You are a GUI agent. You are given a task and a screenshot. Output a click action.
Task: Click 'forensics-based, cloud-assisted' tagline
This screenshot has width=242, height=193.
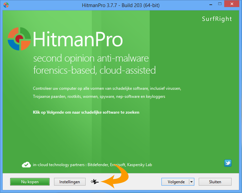tap(94, 70)
